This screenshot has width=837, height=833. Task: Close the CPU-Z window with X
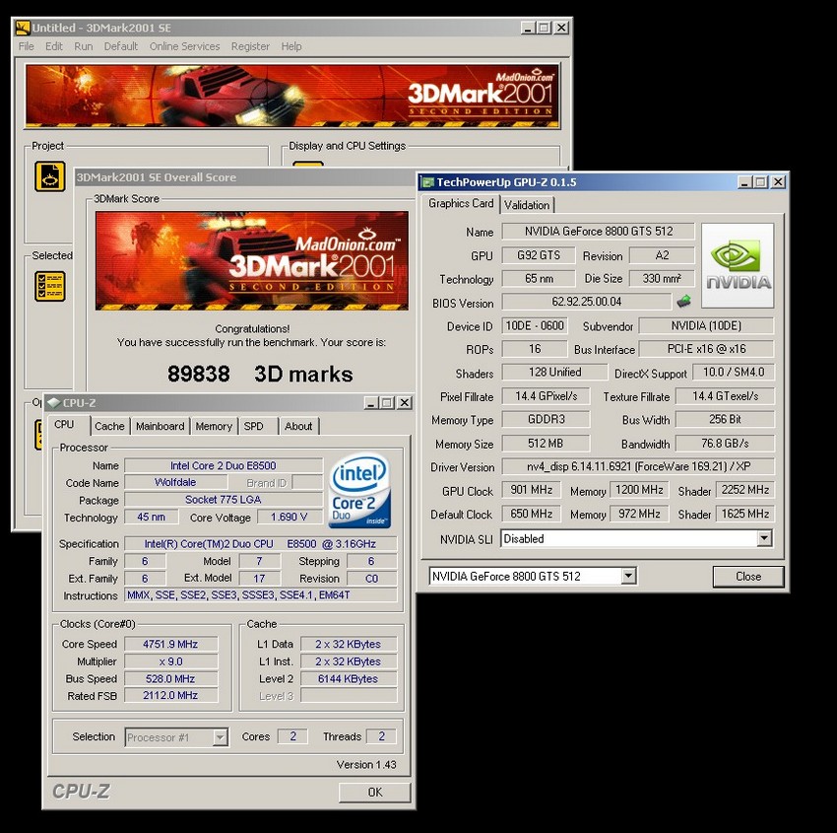point(405,402)
